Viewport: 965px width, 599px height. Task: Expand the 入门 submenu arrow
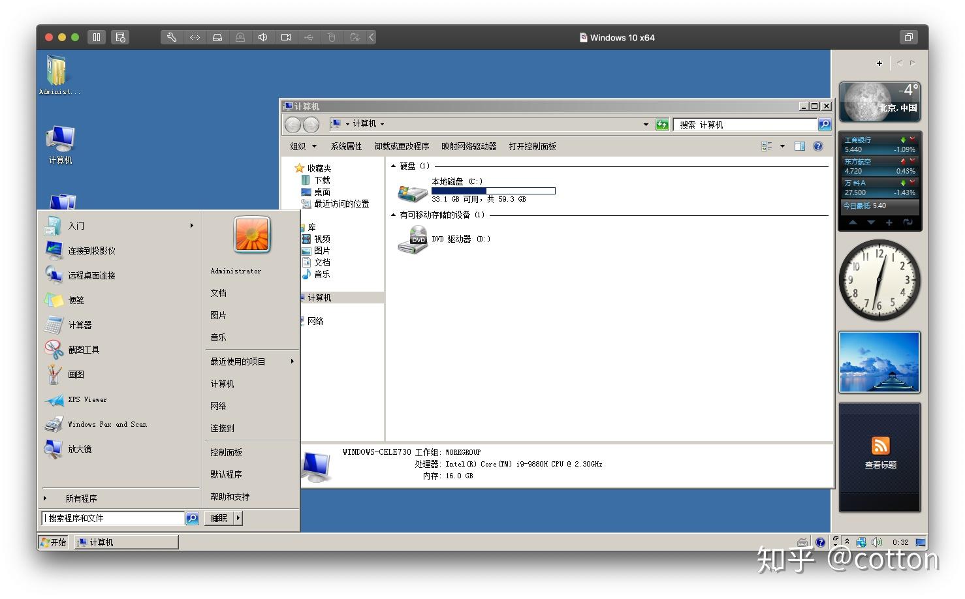click(191, 226)
